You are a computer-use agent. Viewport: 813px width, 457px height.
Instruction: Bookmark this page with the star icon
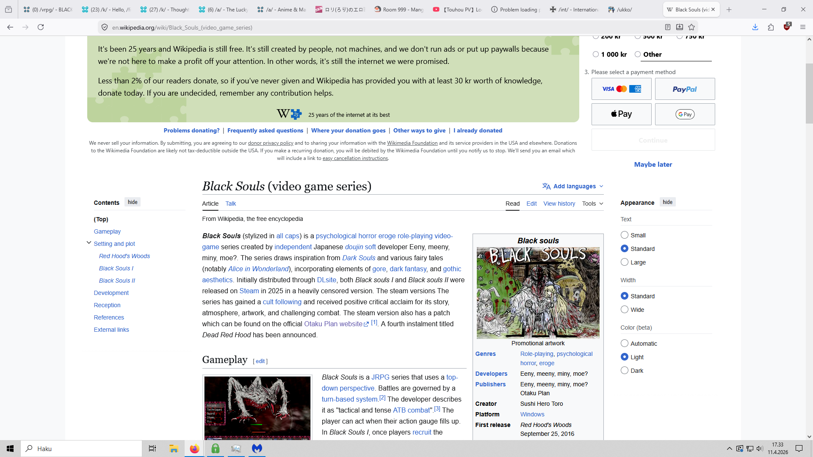click(x=691, y=27)
